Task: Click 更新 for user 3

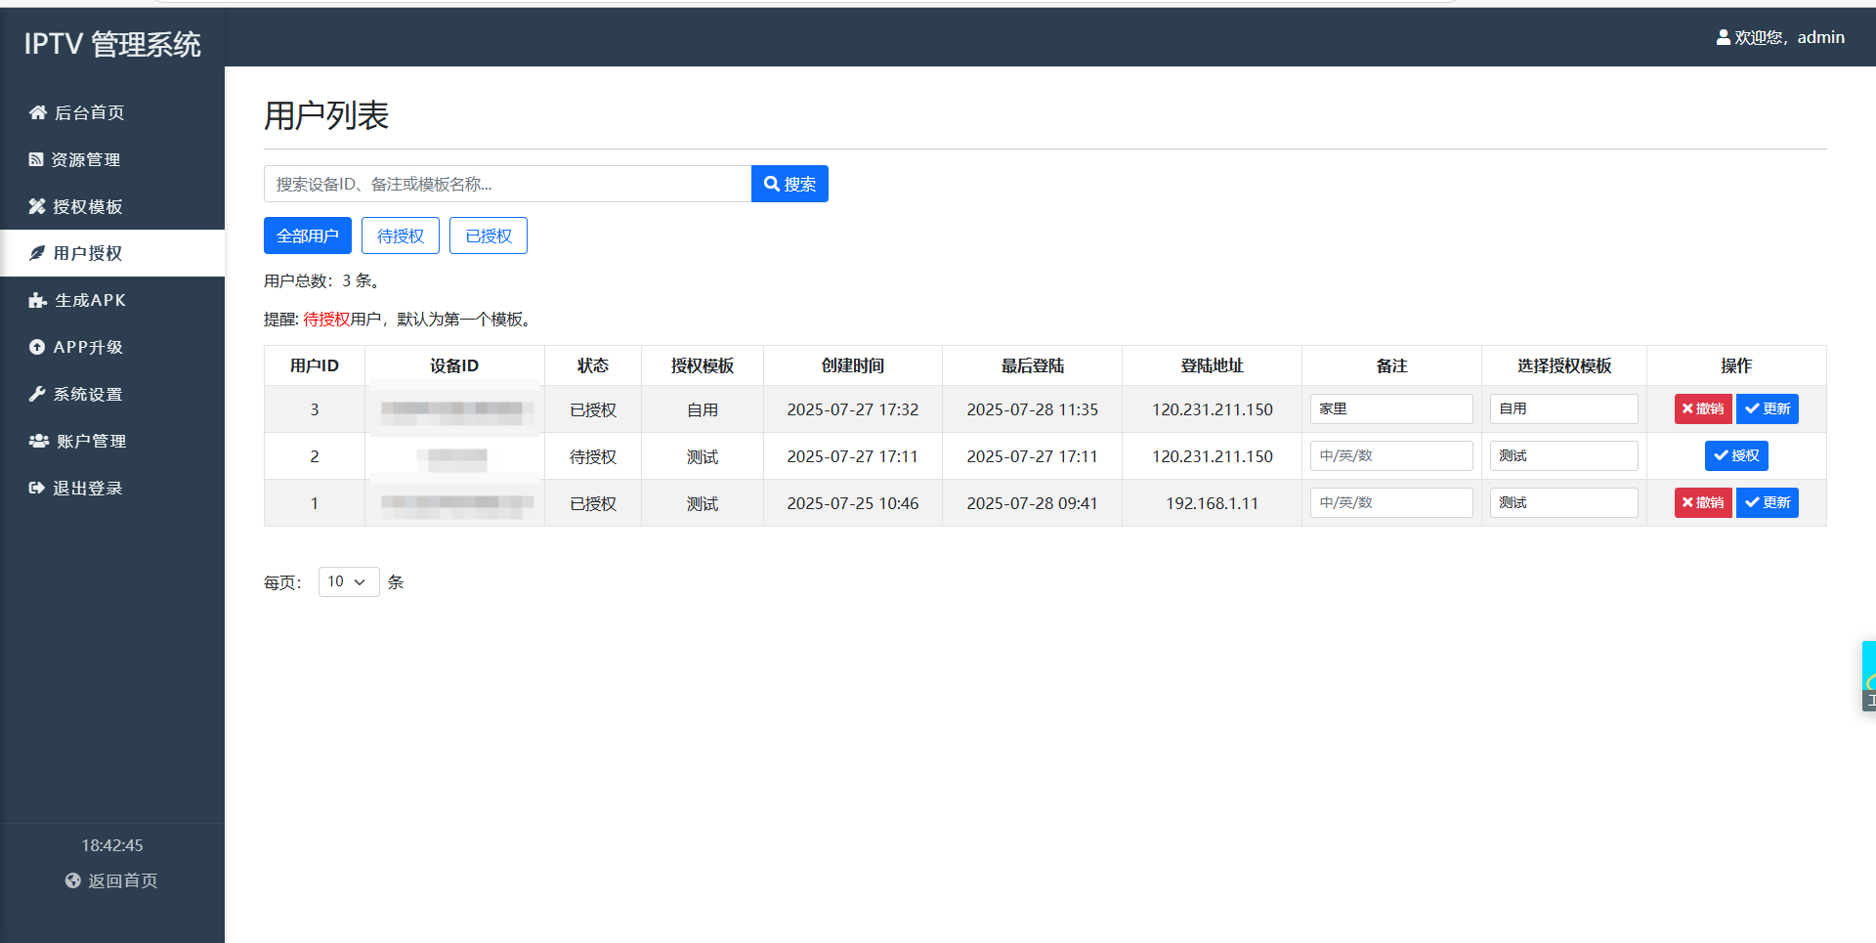Action: coord(1768,408)
